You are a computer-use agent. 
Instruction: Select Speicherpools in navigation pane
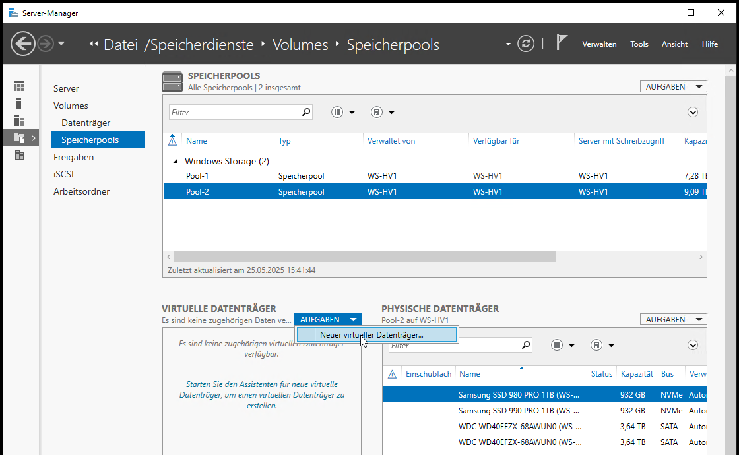[98, 139]
